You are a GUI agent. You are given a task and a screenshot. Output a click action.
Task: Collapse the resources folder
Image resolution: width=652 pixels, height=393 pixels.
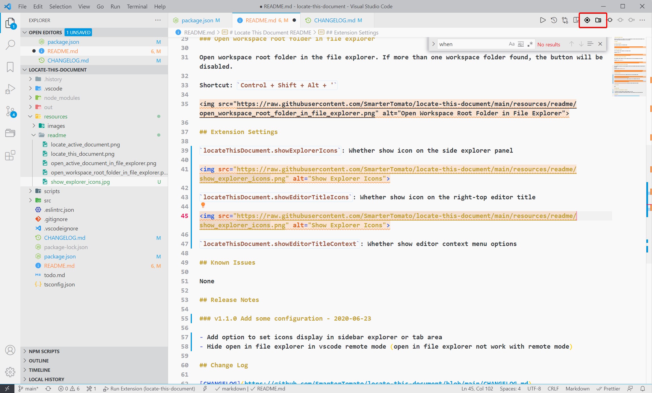click(x=55, y=116)
